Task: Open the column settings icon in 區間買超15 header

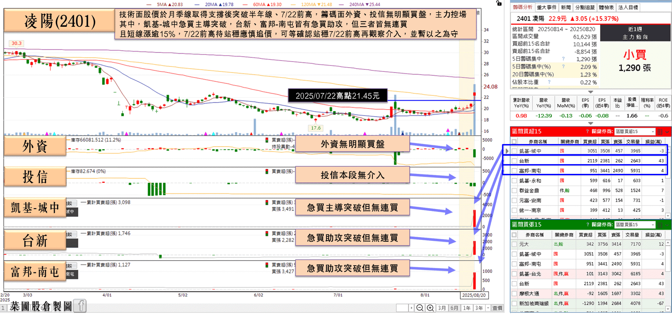Action: pos(659,132)
